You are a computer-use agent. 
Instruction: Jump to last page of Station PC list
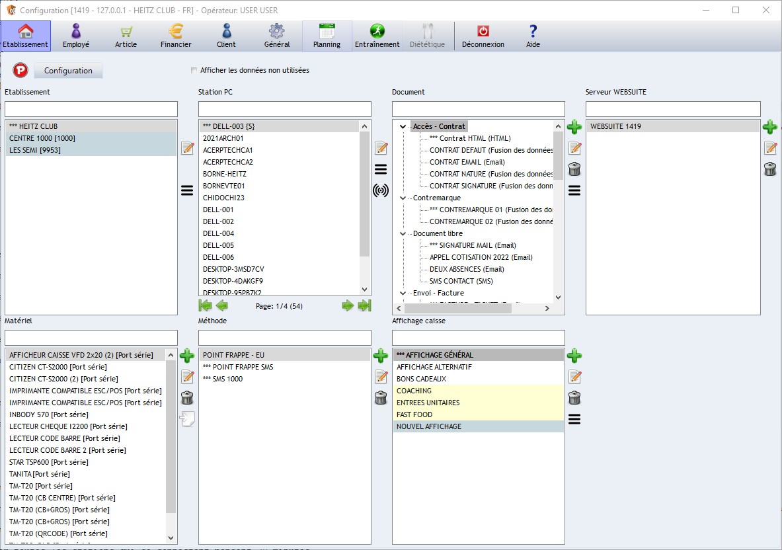tap(364, 305)
